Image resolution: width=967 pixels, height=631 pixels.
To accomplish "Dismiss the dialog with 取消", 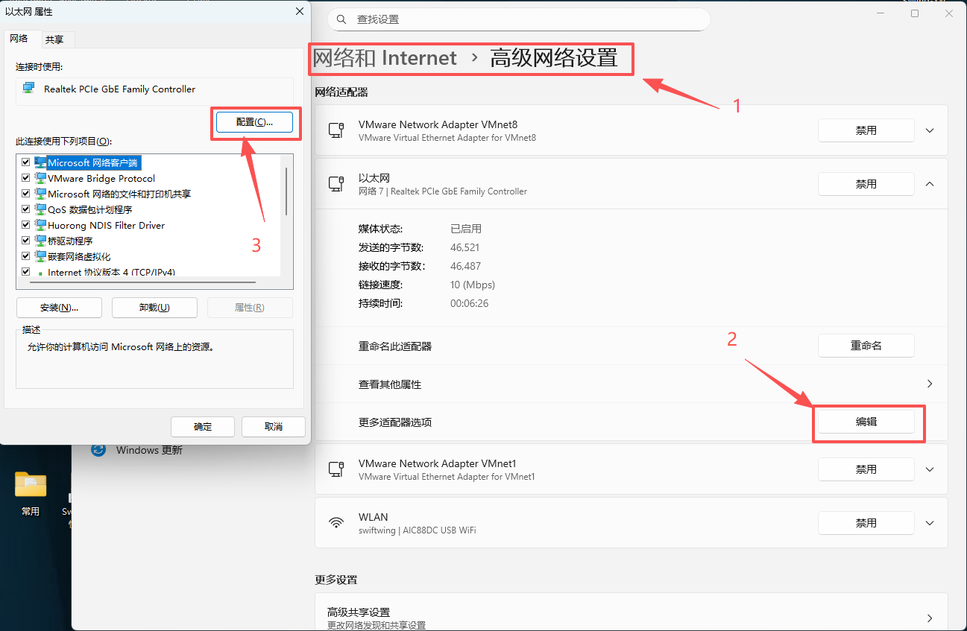I will (x=274, y=427).
